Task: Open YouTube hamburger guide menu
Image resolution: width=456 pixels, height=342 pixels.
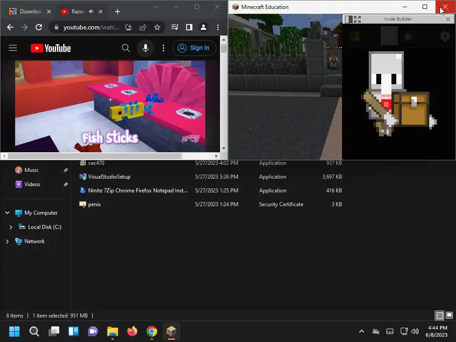Action: coord(13,48)
